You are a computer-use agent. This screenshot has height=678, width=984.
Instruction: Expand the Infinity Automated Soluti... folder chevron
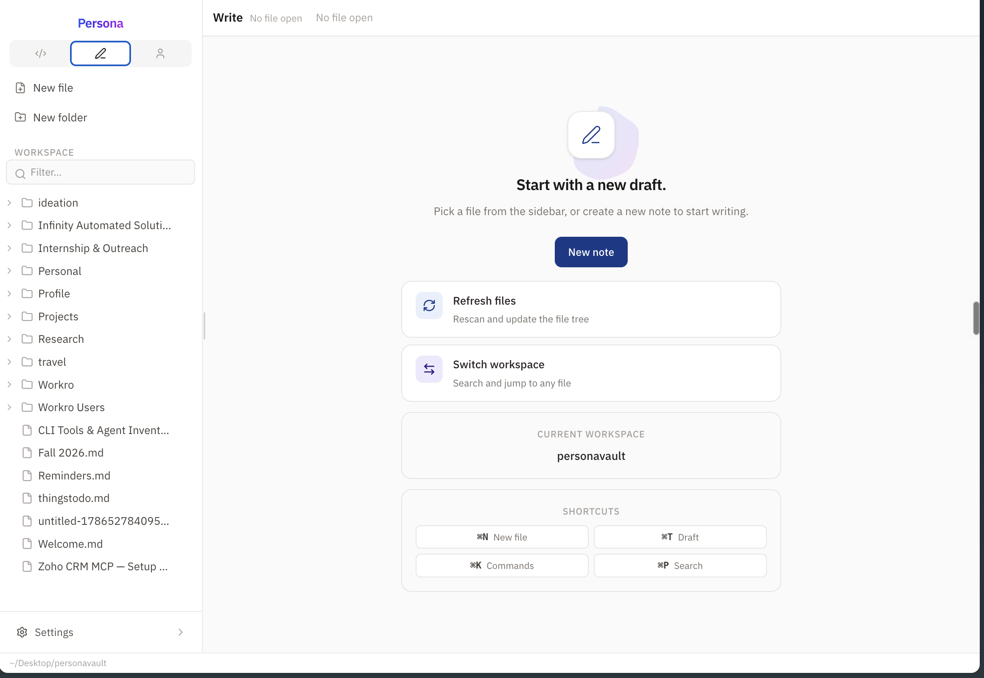(x=9, y=226)
